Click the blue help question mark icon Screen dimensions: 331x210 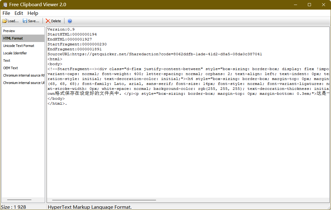(x=70, y=21)
